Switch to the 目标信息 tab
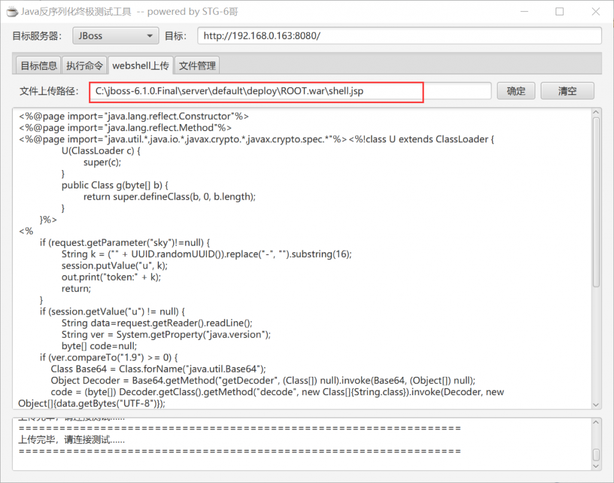This screenshot has width=614, height=483. coord(38,66)
